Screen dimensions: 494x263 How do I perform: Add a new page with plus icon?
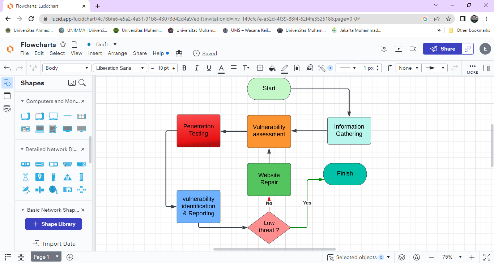[x=70, y=257]
